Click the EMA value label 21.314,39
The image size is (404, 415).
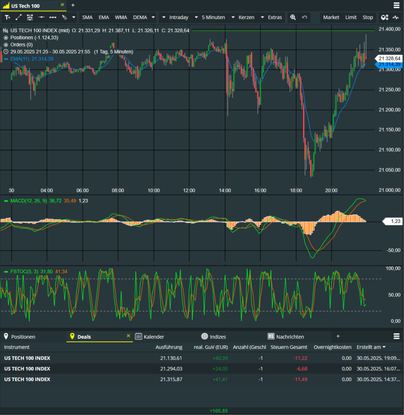click(x=388, y=64)
